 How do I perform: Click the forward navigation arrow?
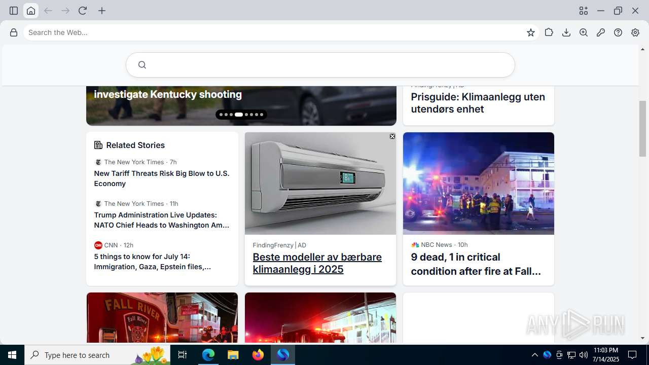[x=65, y=11]
